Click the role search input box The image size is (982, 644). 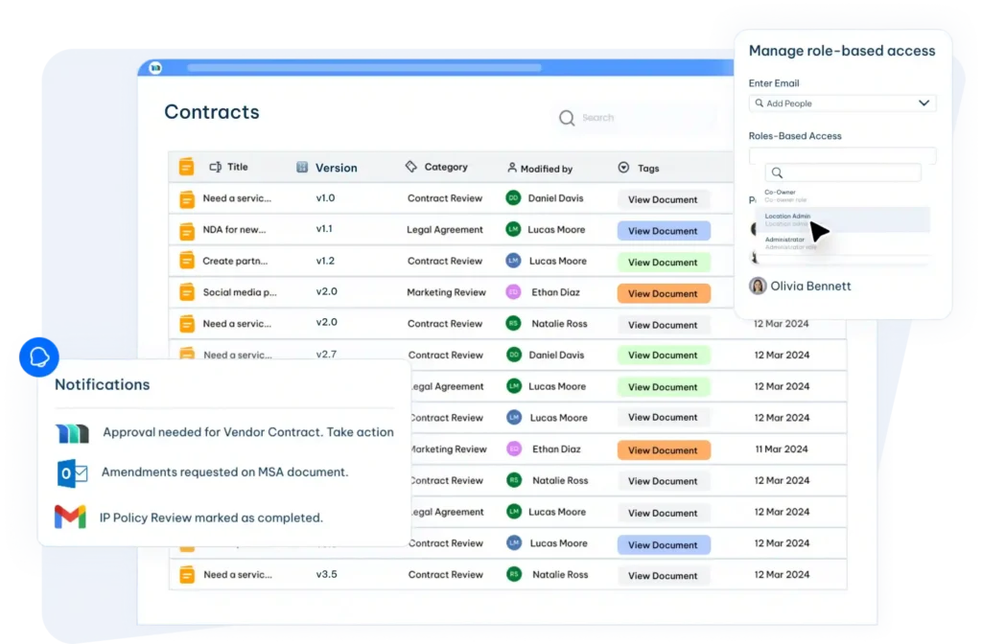(x=842, y=172)
